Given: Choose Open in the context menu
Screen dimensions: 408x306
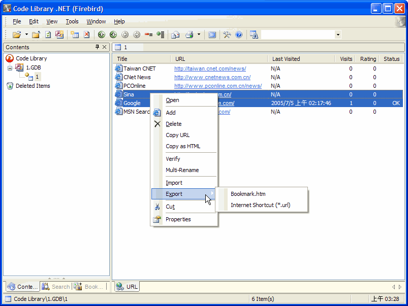Looking at the screenshot, I should coord(184,100).
